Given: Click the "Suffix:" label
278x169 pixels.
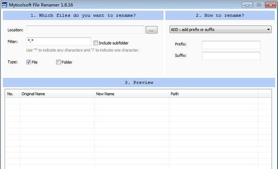Looking at the screenshot, I should (x=181, y=56).
